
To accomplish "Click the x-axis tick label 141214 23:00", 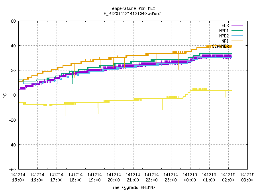I will [x=171, y=177].
